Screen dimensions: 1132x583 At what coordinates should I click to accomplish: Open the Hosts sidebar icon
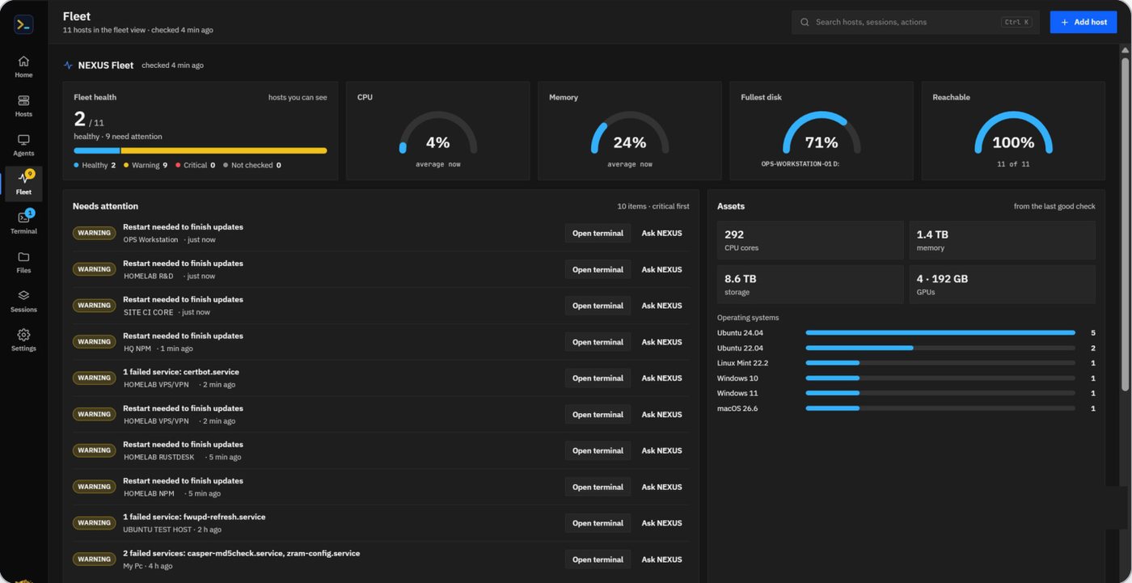point(23,100)
